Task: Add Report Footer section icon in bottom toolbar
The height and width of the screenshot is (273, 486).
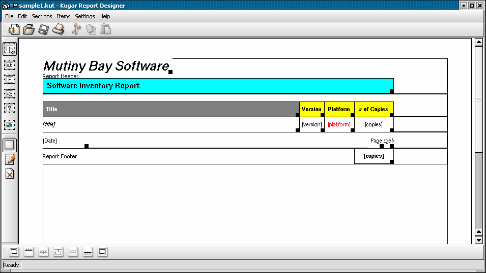Action: pos(103,252)
